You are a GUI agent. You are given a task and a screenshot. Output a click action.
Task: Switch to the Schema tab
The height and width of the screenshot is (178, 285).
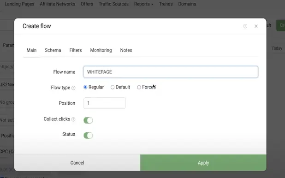click(x=53, y=50)
